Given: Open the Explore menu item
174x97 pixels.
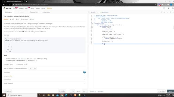Looking at the screenshot, I should pos(15,8).
